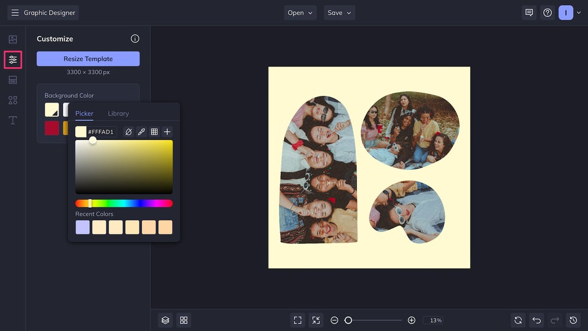Click the shrink-to-fit collapse icon
This screenshot has width=588, height=331.
[316, 320]
